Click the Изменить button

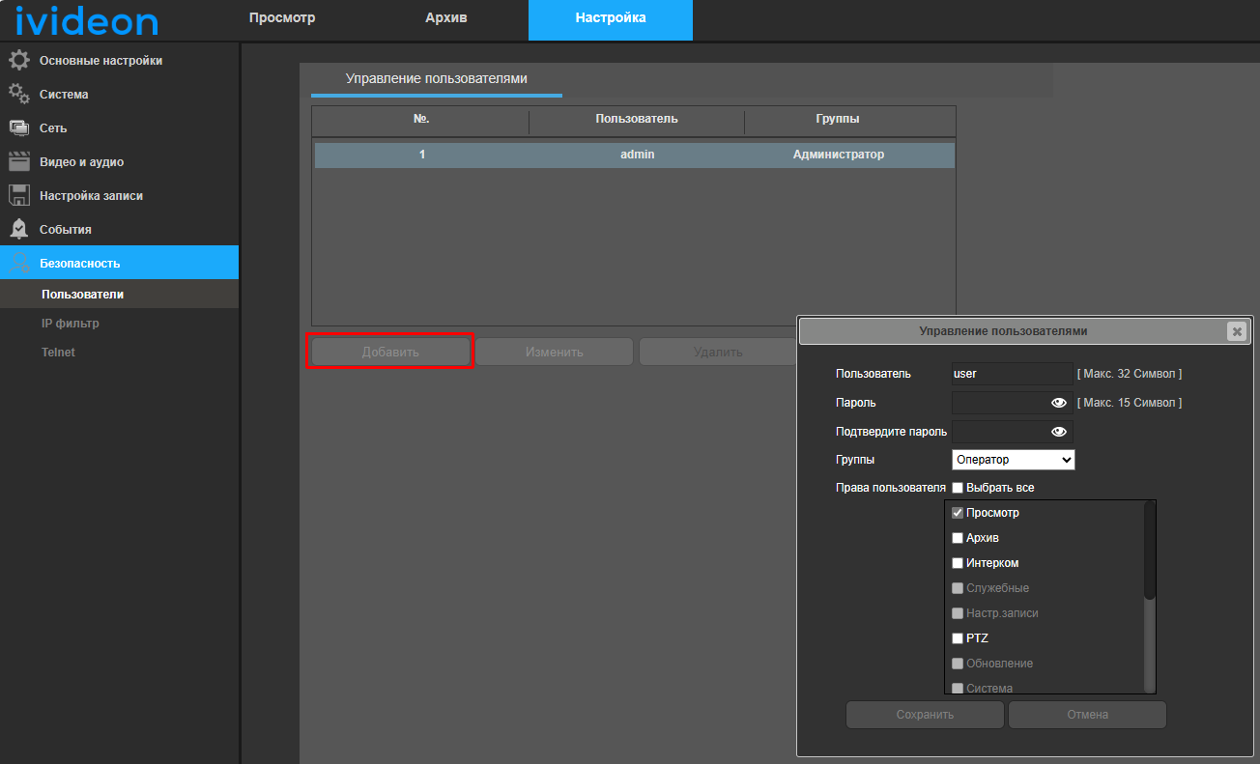click(555, 352)
